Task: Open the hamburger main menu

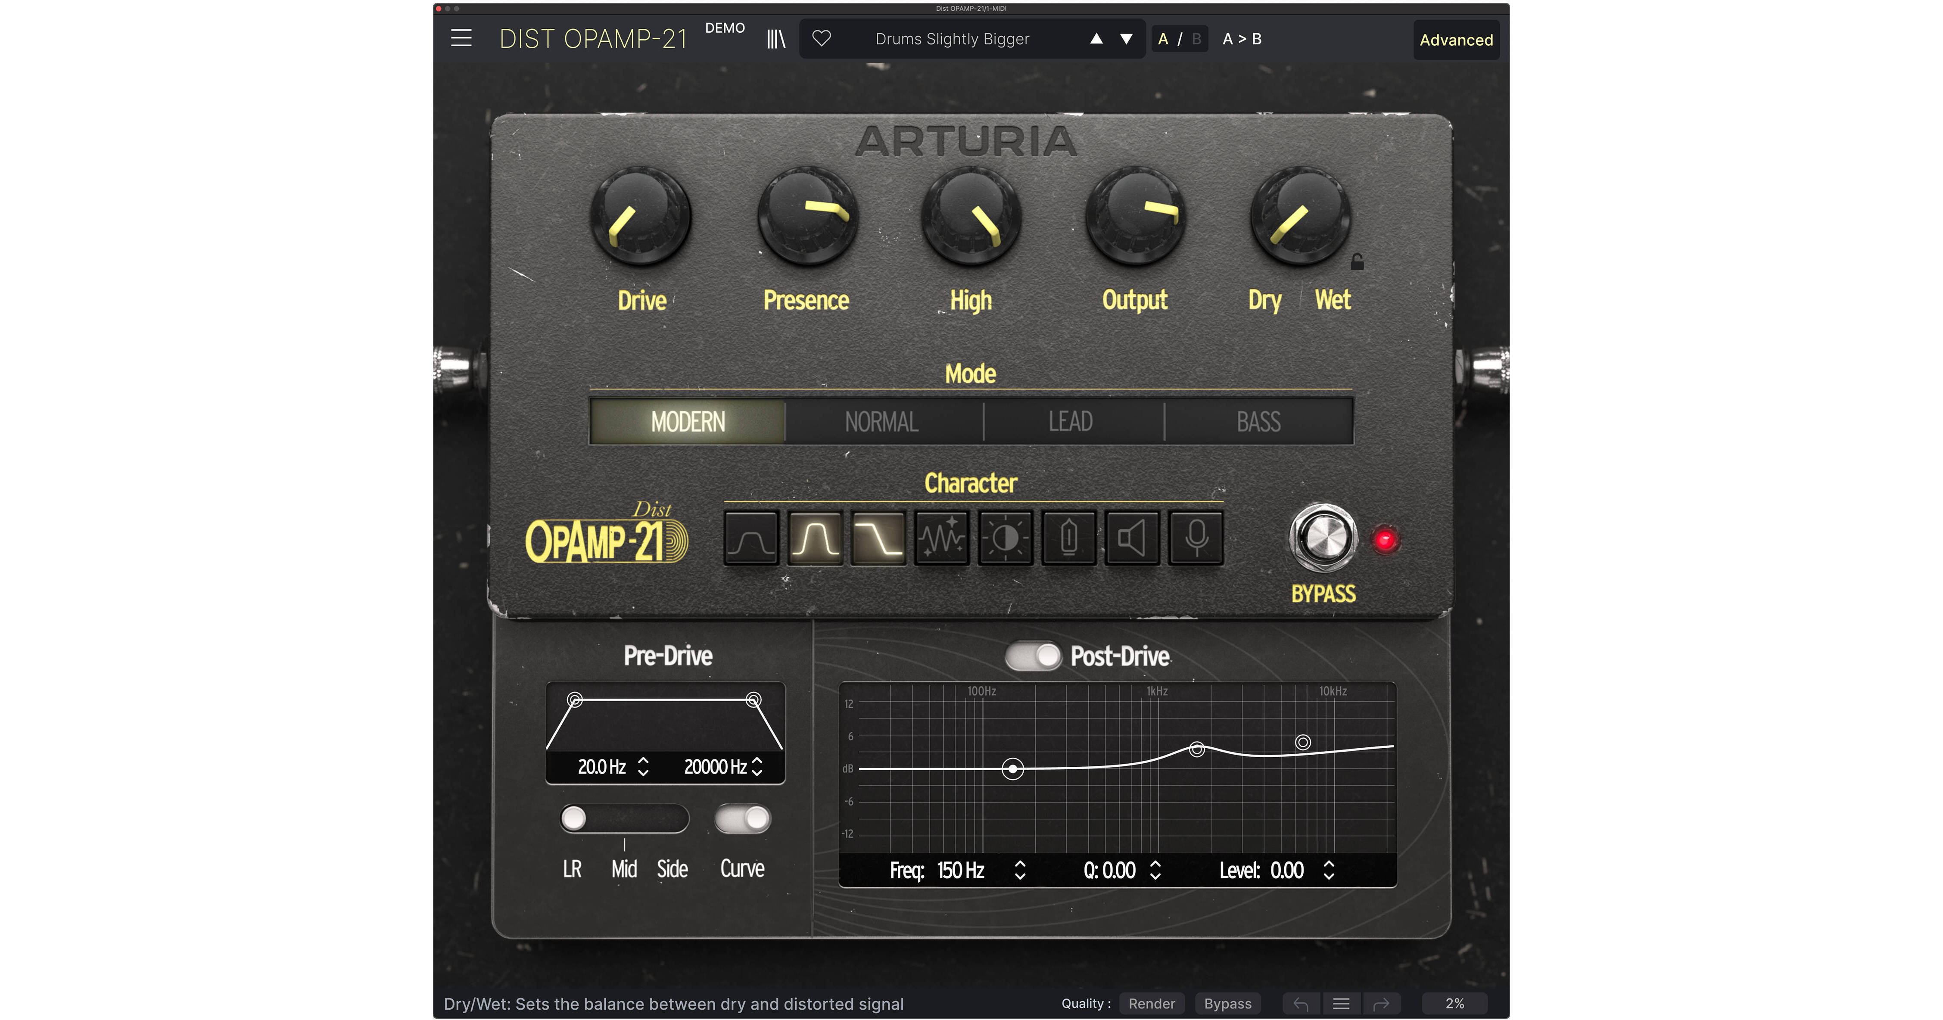Action: coord(461,38)
